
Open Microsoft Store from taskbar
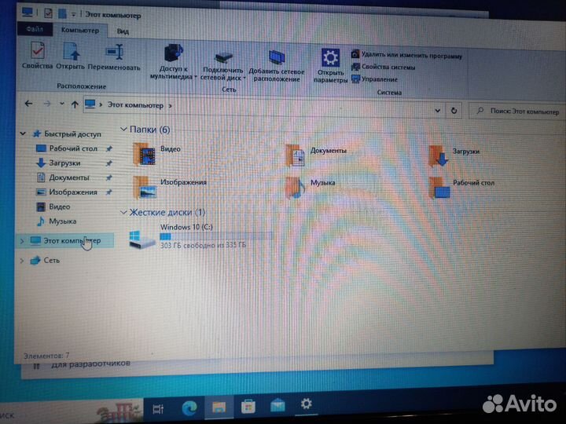pyautogui.click(x=248, y=407)
